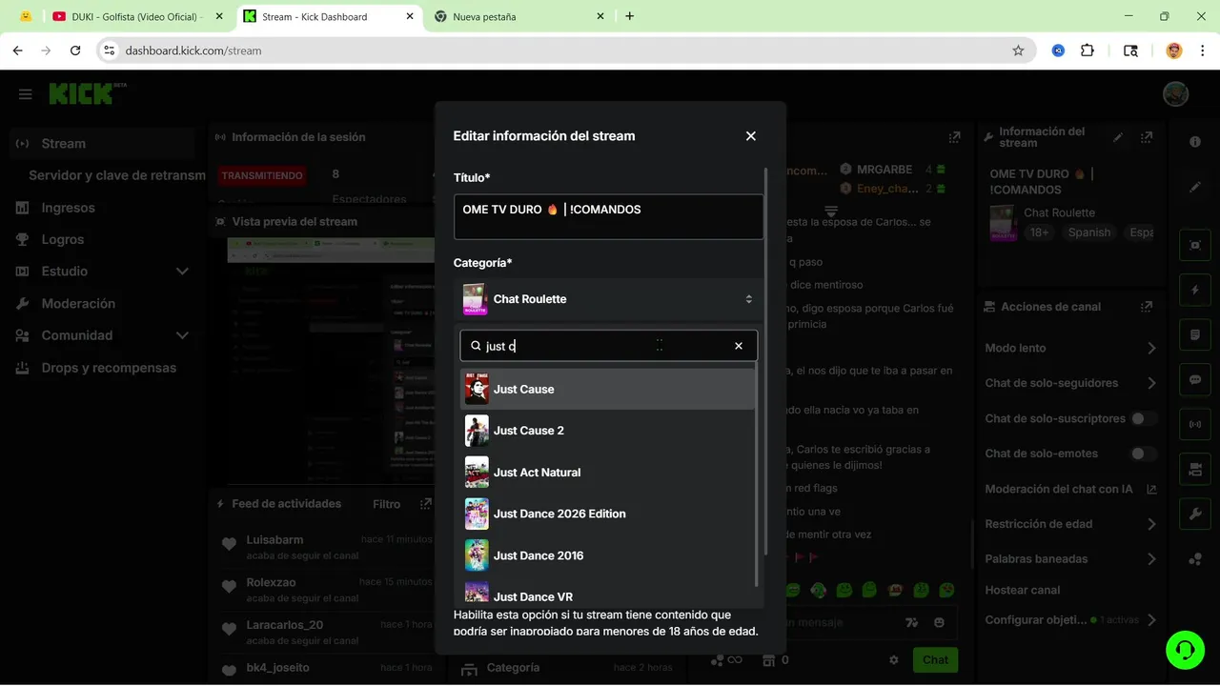
Task: Reload the page in the browser
Action: (75, 50)
